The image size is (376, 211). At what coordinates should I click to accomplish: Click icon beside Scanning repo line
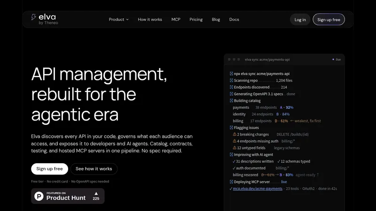click(x=231, y=80)
